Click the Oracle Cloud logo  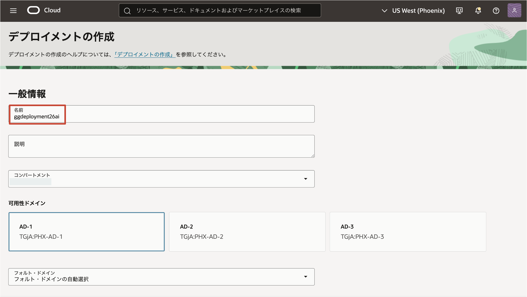34,10
